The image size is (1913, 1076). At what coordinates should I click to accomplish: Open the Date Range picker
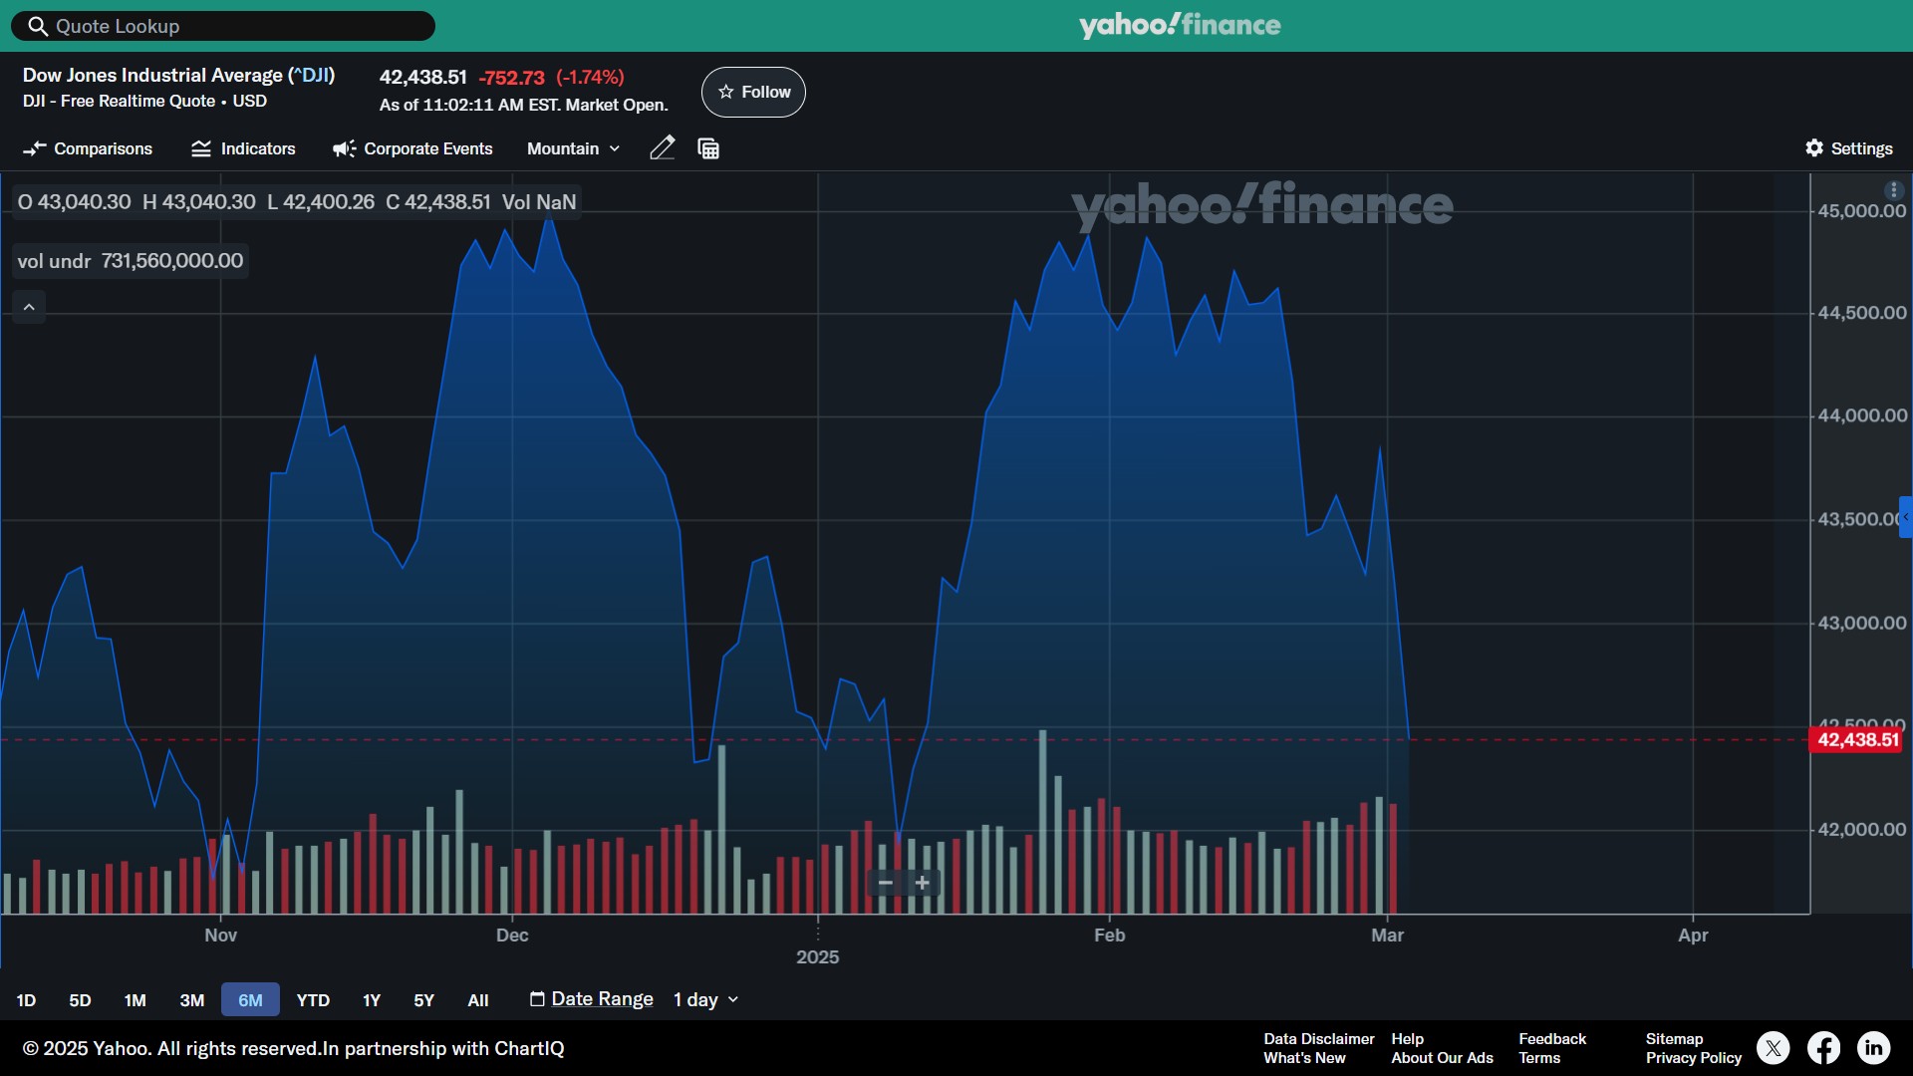[592, 999]
